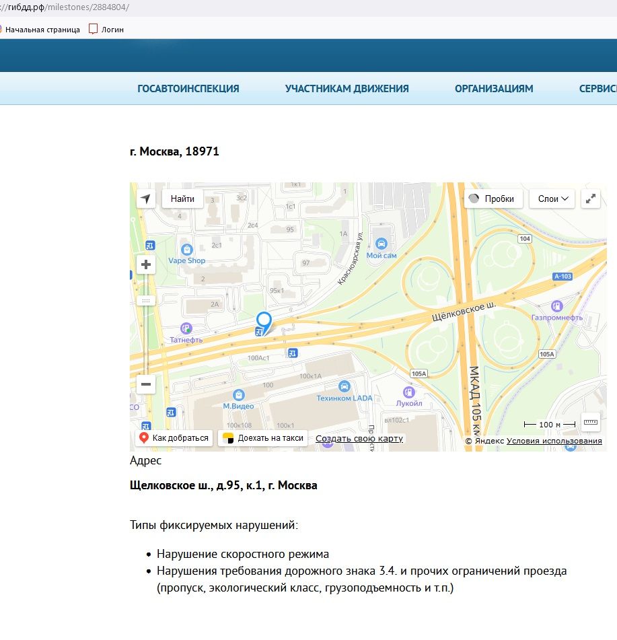
Task: Click the Как добраться directions button
Action: click(x=174, y=438)
